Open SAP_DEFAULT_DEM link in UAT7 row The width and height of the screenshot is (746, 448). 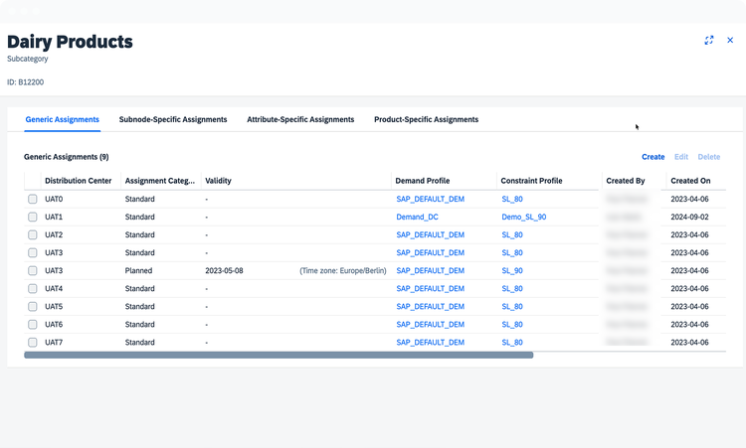click(x=430, y=342)
